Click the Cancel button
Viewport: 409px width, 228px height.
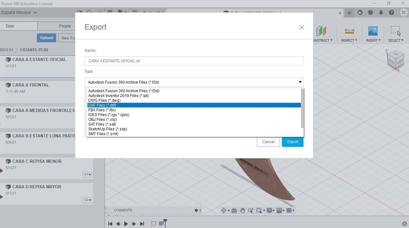click(268, 142)
